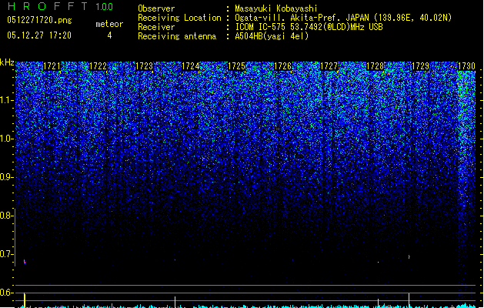Image resolution: width=484 pixels, height=308 pixels.
Task: Click the 1727 time marker
Action: pos(329,66)
